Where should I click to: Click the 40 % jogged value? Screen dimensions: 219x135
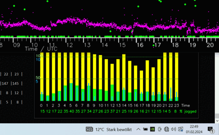coord(72,111)
